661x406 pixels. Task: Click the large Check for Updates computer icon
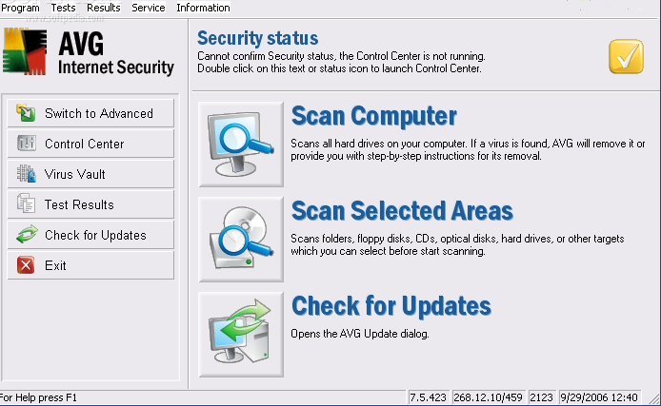(x=241, y=334)
